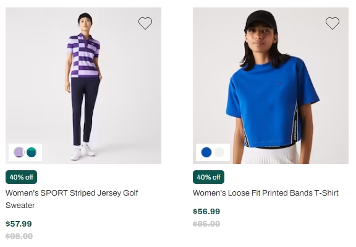Open Women's Loose Fit Printed Bands T-Shirt link
The height and width of the screenshot is (247, 356).
pyautogui.click(x=266, y=193)
